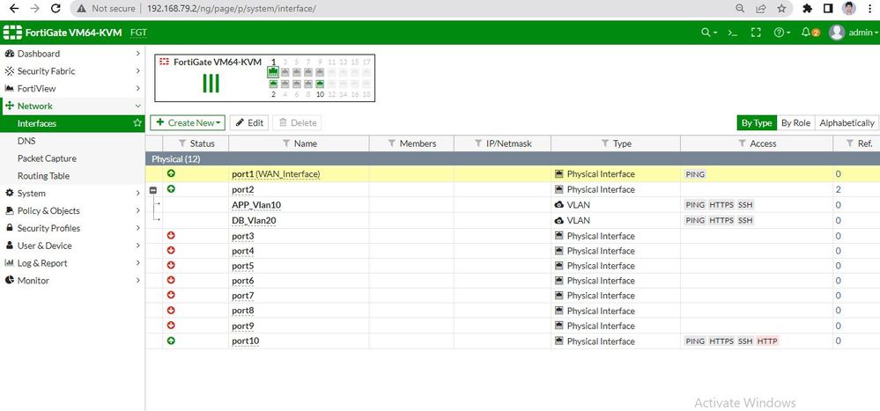Image resolution: width=880 pixels, height=411 pixels.
Task: Switch to By Type view
Action: click(x=757, y=123)
